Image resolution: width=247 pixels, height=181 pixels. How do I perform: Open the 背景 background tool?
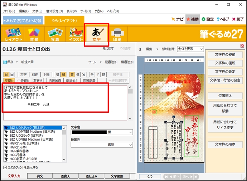pos(34,34)
